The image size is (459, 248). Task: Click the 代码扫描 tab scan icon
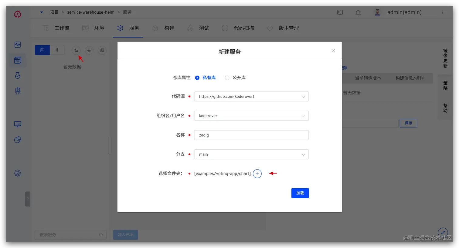coord(225,28)
